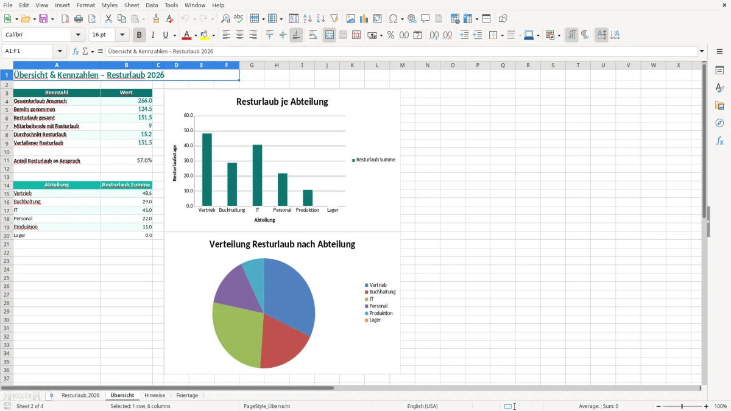The width and height of the screenshot is (731, 411).
Task: Open the Data menu
Action: 152,5
